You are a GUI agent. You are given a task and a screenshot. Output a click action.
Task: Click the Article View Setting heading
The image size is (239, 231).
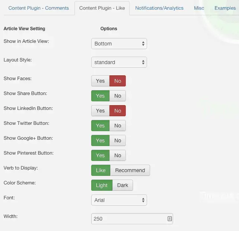25,29
